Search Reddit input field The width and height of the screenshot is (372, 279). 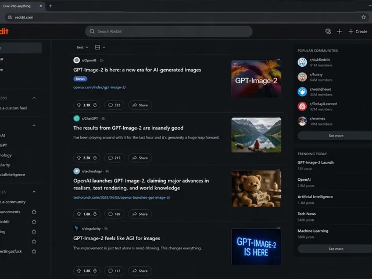(x=169, y=31)
